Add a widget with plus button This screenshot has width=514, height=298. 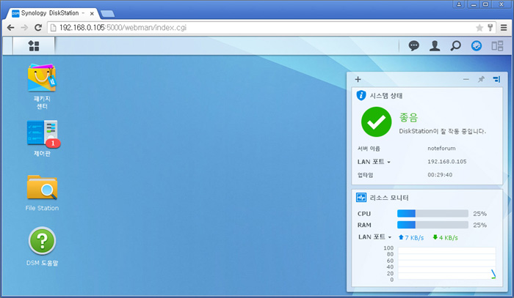pos(358,79)
